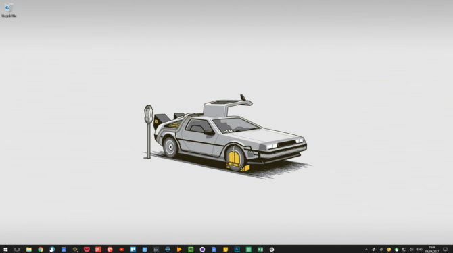Open the network status tray icon
The width and height of the screenshot is (453, 253).
[404, 250]
